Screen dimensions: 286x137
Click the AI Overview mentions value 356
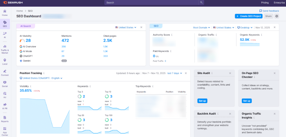64,47
